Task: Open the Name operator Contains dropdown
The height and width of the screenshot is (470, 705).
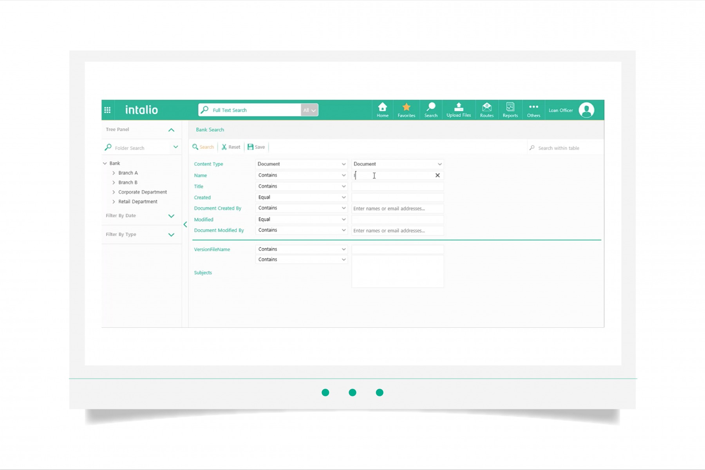Action: [301, 175]
